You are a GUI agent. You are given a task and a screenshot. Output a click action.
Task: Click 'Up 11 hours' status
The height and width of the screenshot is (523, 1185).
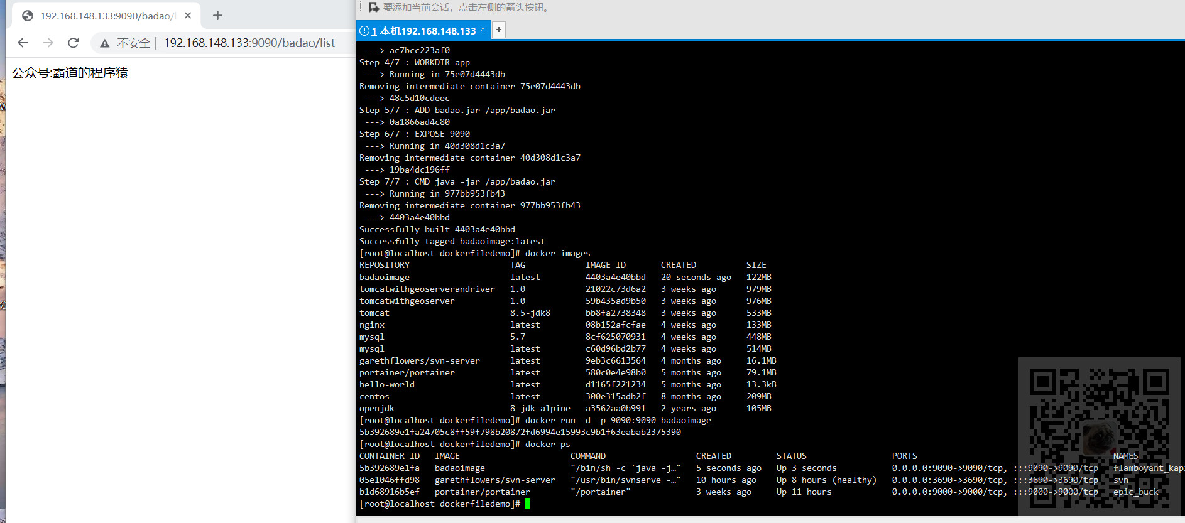click(804, 492)
